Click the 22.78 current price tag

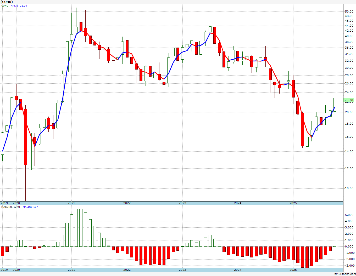(x=349, y=100)
